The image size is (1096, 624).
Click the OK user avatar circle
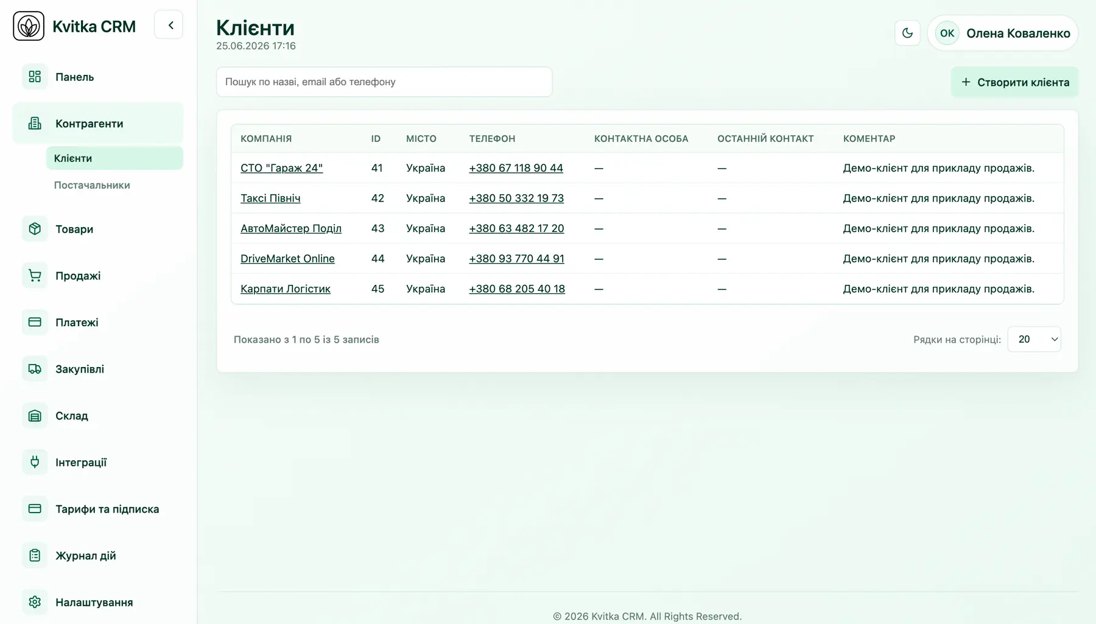coord(947,33)
